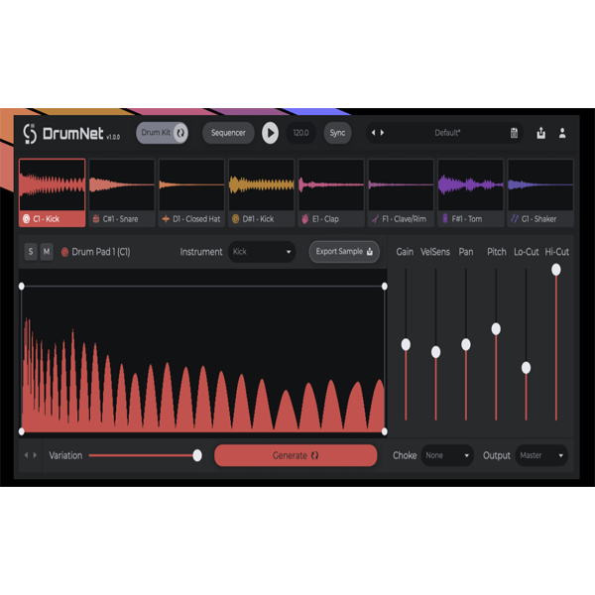Click the snare icon on the C#1 pad
Viewport: 595px width, 595px height.
pos(96,219)
